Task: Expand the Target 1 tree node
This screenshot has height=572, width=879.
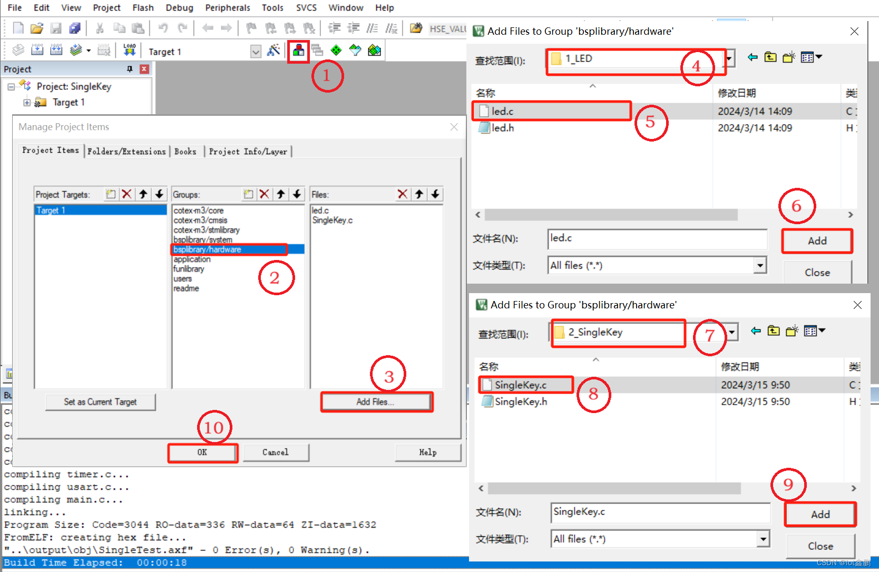Action: point(27,103)
